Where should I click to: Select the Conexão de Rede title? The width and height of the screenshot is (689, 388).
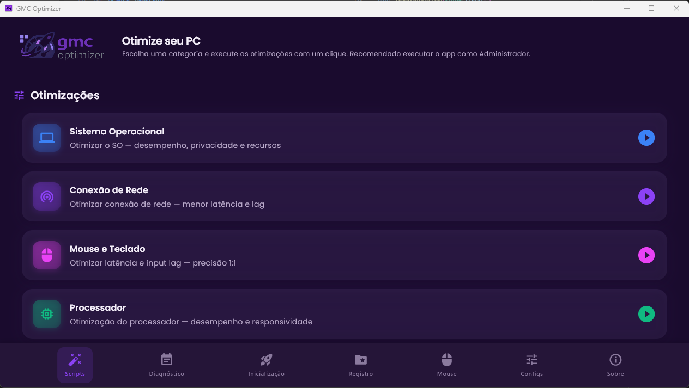[109, 190]
